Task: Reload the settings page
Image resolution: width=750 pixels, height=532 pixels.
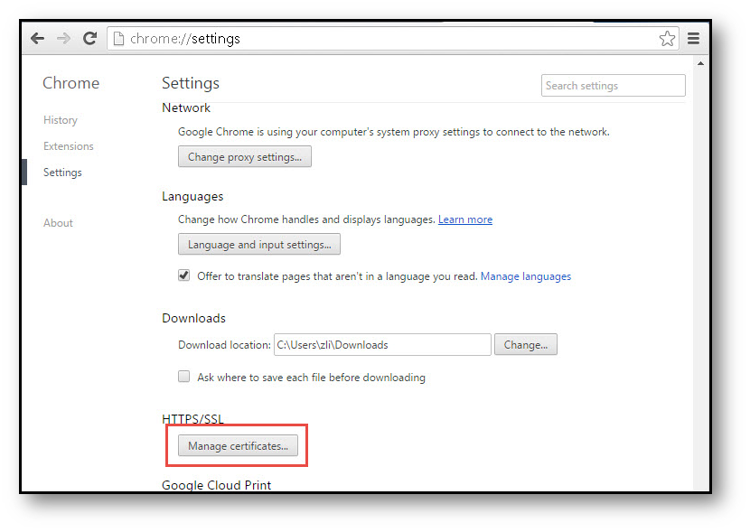Action: (x=89, y=39)
